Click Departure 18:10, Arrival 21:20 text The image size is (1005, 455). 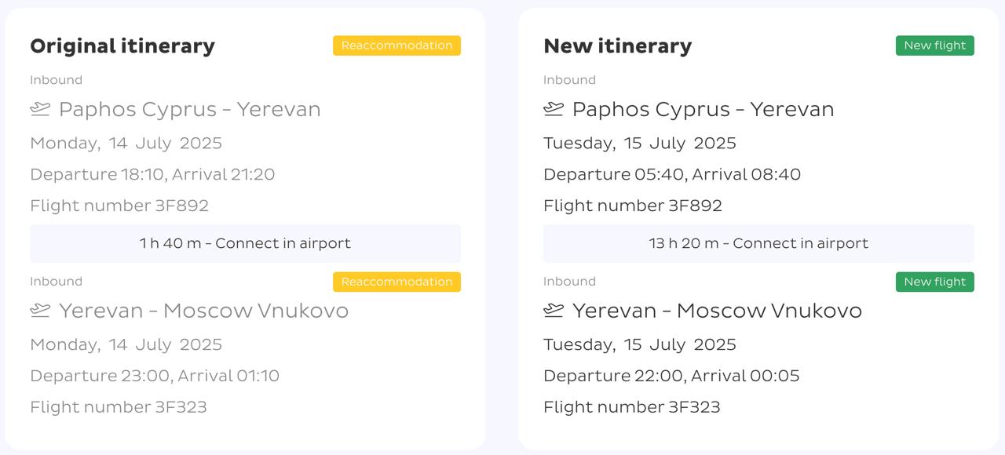pos(152,174)
